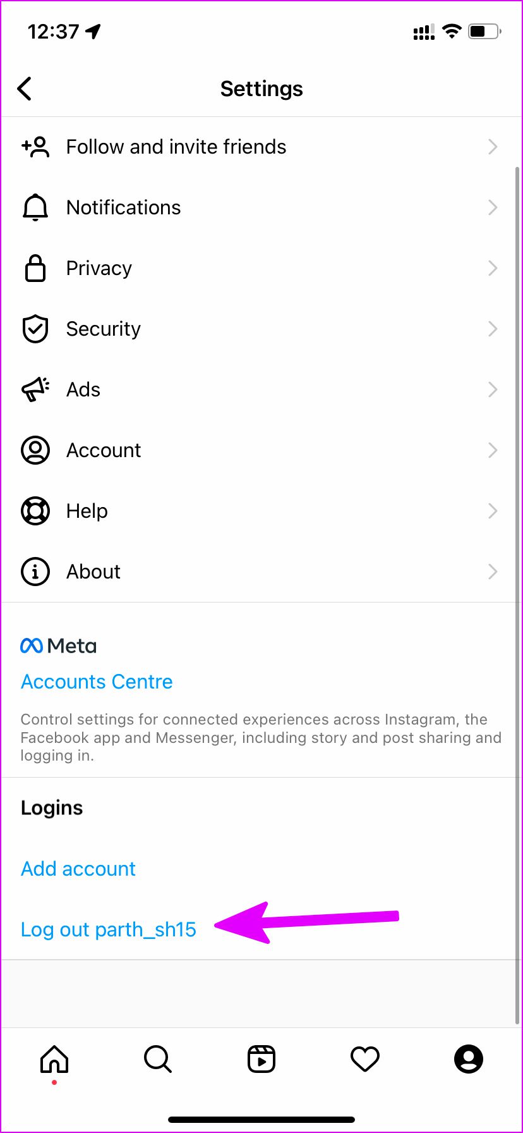Open Accounts Centre link
Viewport: 523px width, 1133px height.
pyautogui.click(x=97, y=682)
